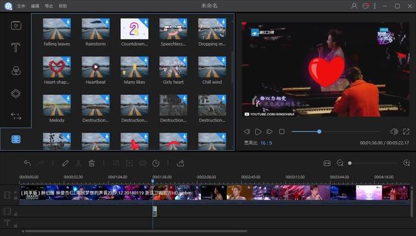This screenshot has width=416, height=236.
Task: Select the Media panel icon
Action: click(x=16, y=25)
